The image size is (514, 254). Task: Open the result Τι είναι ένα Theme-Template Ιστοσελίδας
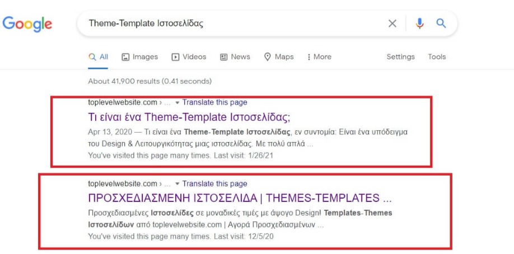click(x=189, y=117)
